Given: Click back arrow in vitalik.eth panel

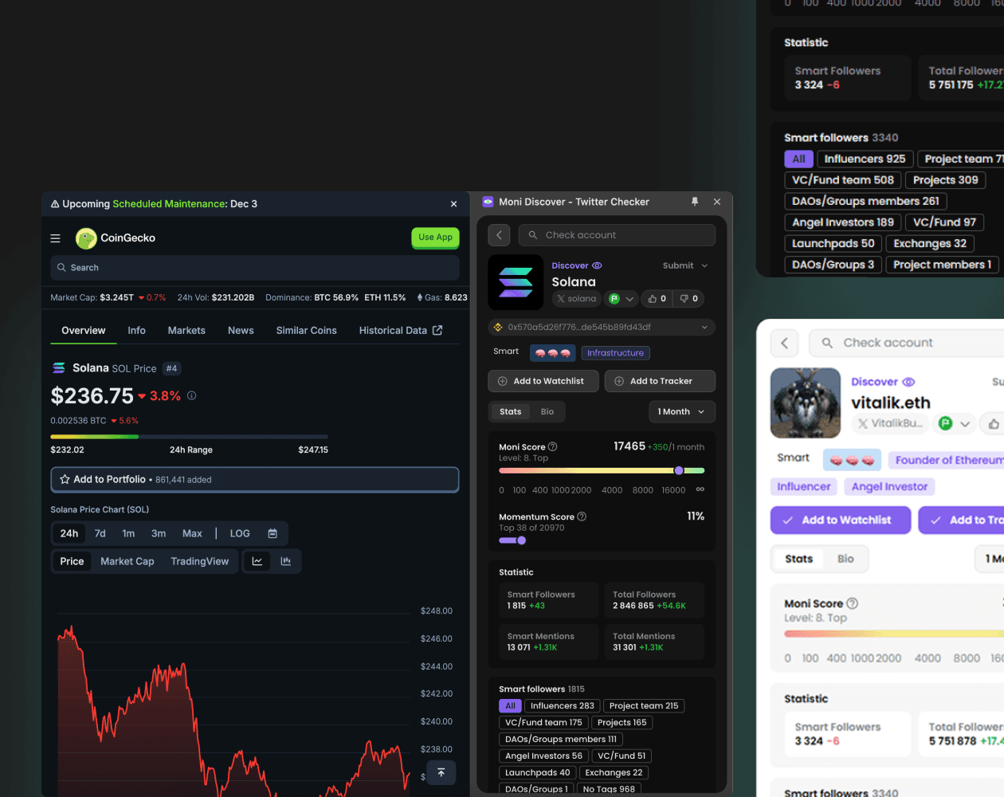Looking at the screenshot, I should (x=785, y=344).
